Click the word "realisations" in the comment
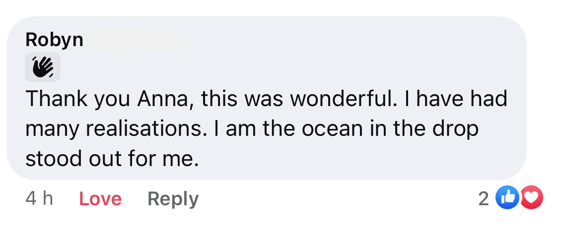561x230 pixels. (x=147, y=129)
